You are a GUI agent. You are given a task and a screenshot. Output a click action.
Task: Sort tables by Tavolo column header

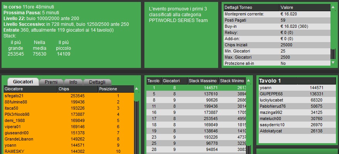click(x=154, y=81)
